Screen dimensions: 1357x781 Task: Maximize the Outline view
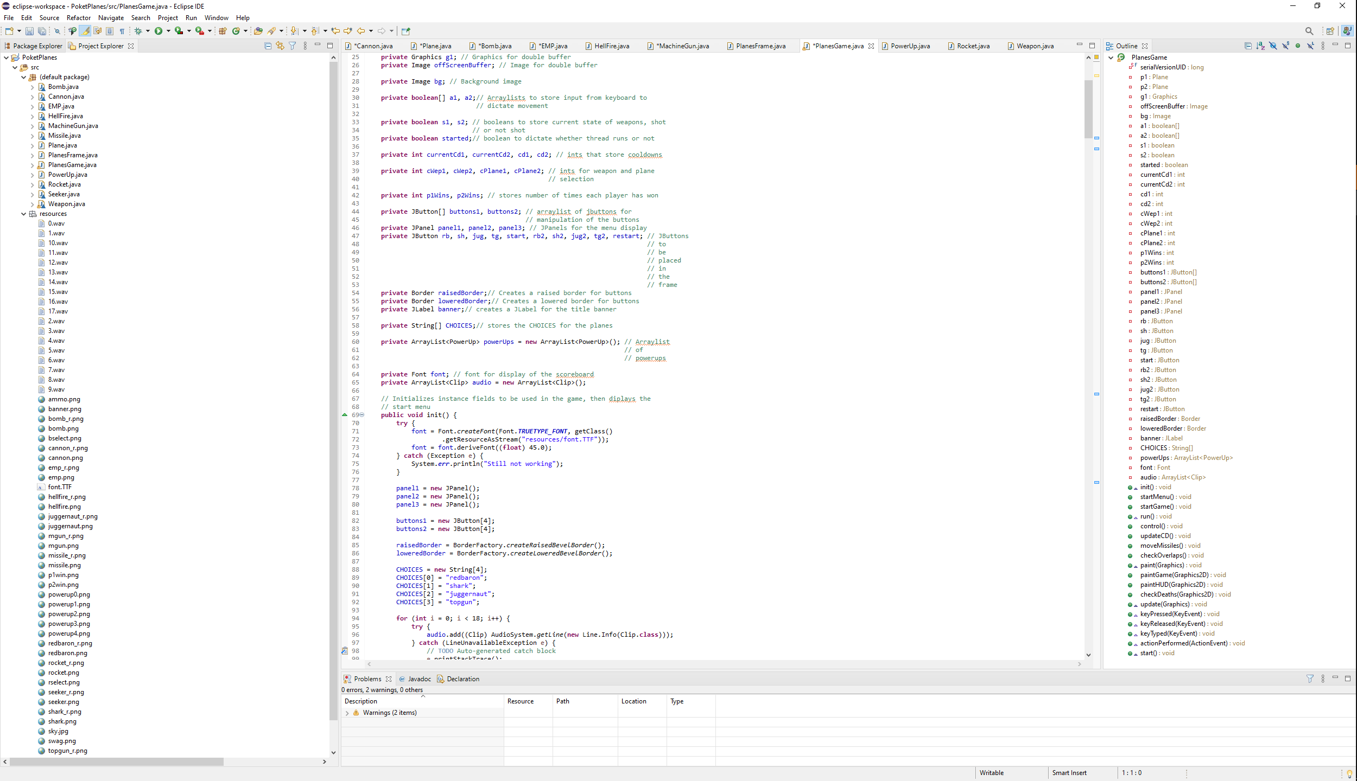coord(1348,46)
